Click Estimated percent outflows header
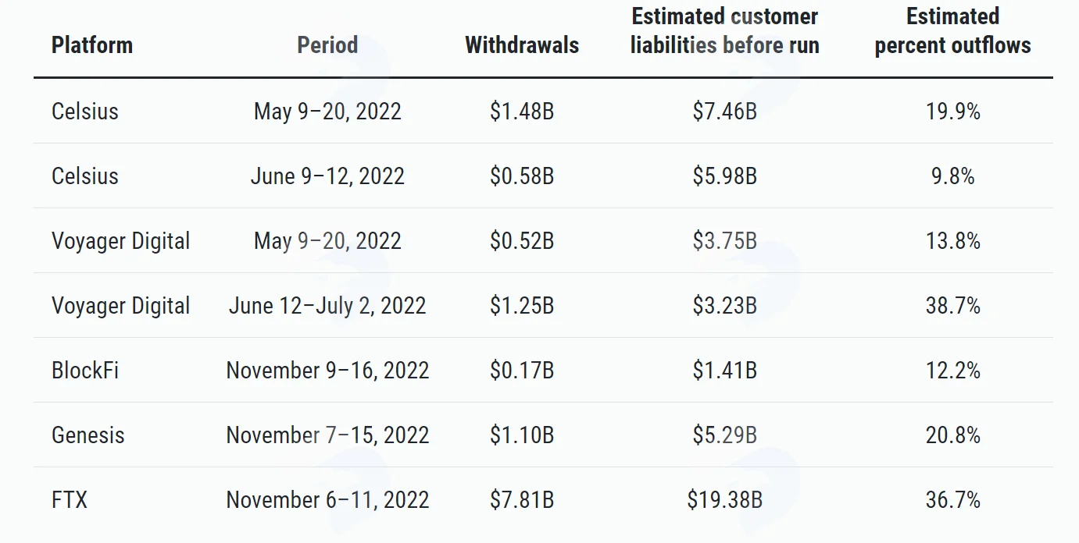1079x543 pixels. [x=953, y=30]
